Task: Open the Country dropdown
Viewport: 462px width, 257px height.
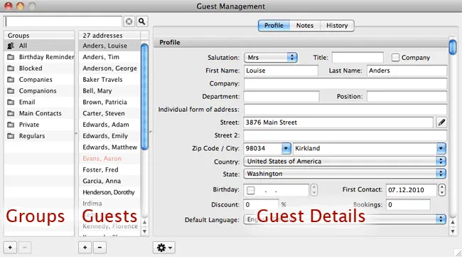Action: pos(345,162)
